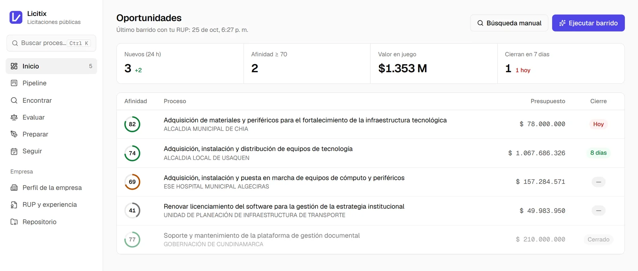Click the budget $ 1.067.686.326

pos(537,153)
